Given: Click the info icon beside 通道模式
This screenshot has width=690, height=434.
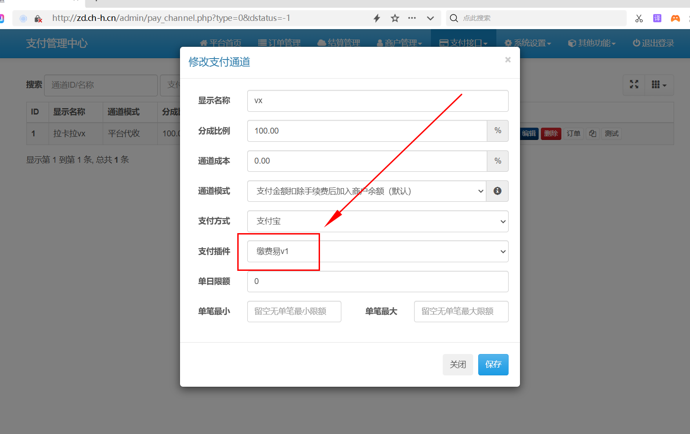Looking at the screenshot, I should click(497, 191).
